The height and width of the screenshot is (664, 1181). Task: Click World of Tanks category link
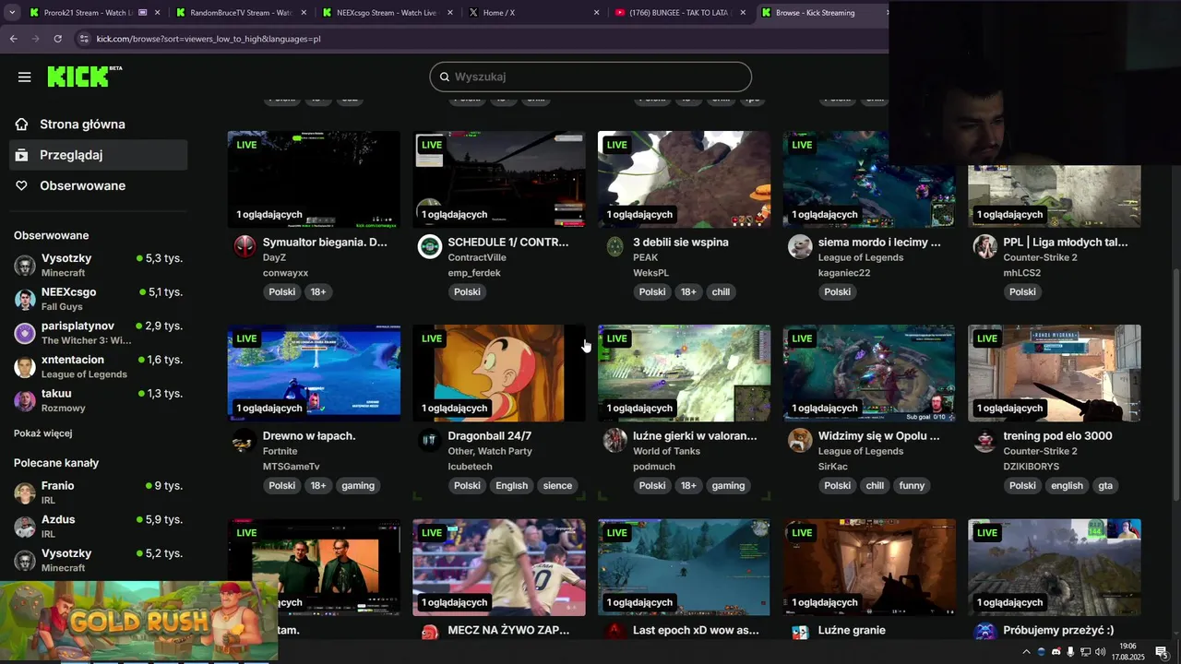click(666, 451)
